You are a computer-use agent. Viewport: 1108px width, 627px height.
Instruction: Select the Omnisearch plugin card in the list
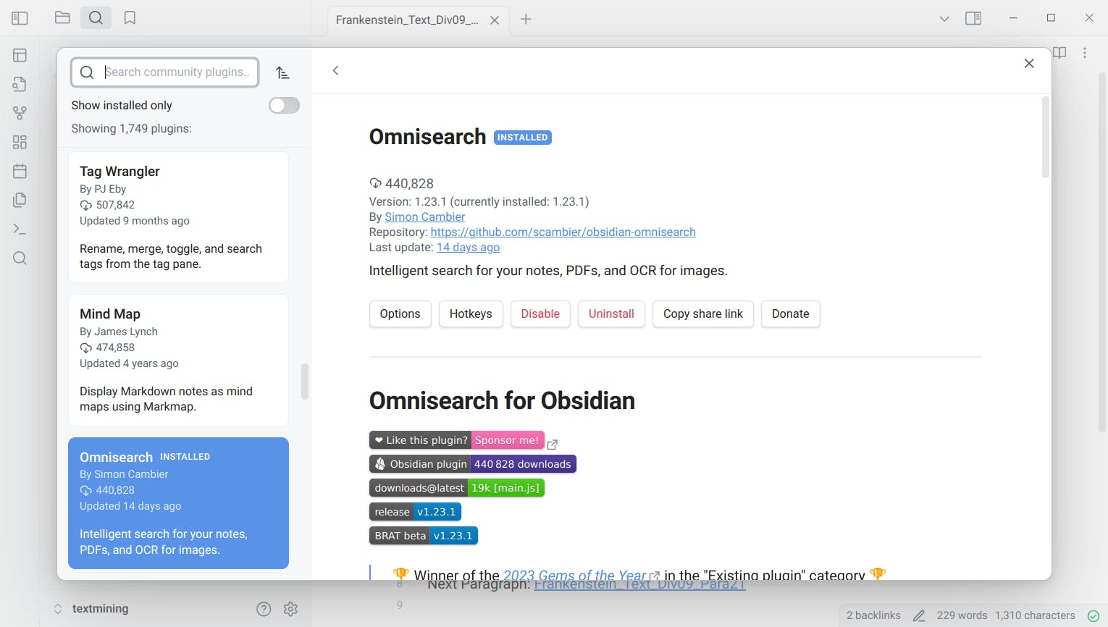click(178, 503)
